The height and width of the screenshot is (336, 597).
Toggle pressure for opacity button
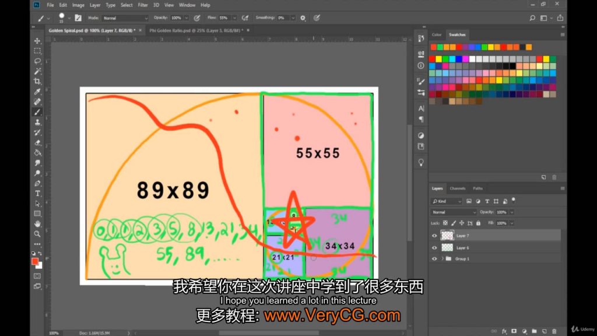tap(197, 18)
